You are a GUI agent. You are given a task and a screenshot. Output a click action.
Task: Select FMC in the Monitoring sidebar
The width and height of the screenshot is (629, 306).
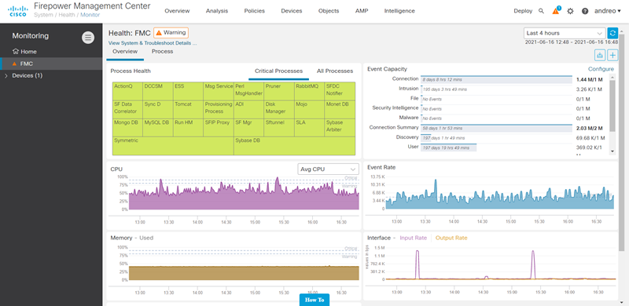pos(51,64)
